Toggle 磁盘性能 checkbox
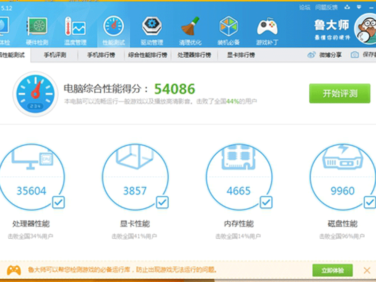 pos(370,203)
